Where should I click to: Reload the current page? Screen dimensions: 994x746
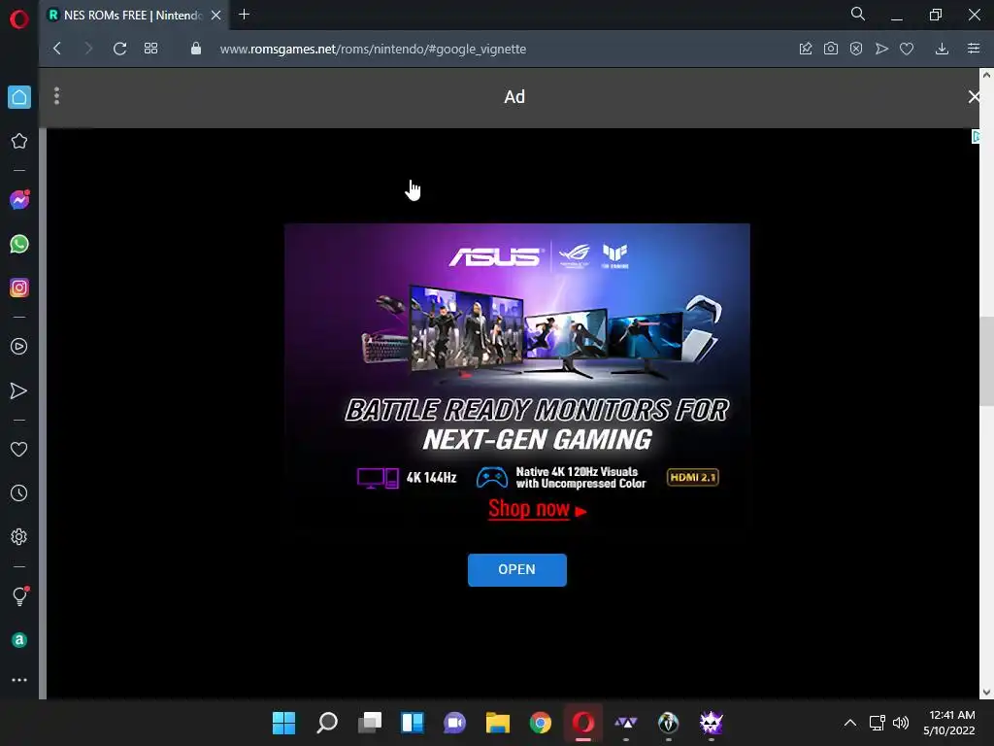tap(119, 49)
